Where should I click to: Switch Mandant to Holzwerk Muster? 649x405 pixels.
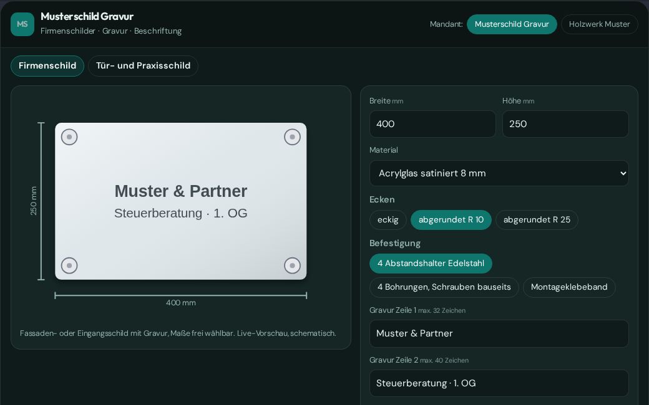599,24
